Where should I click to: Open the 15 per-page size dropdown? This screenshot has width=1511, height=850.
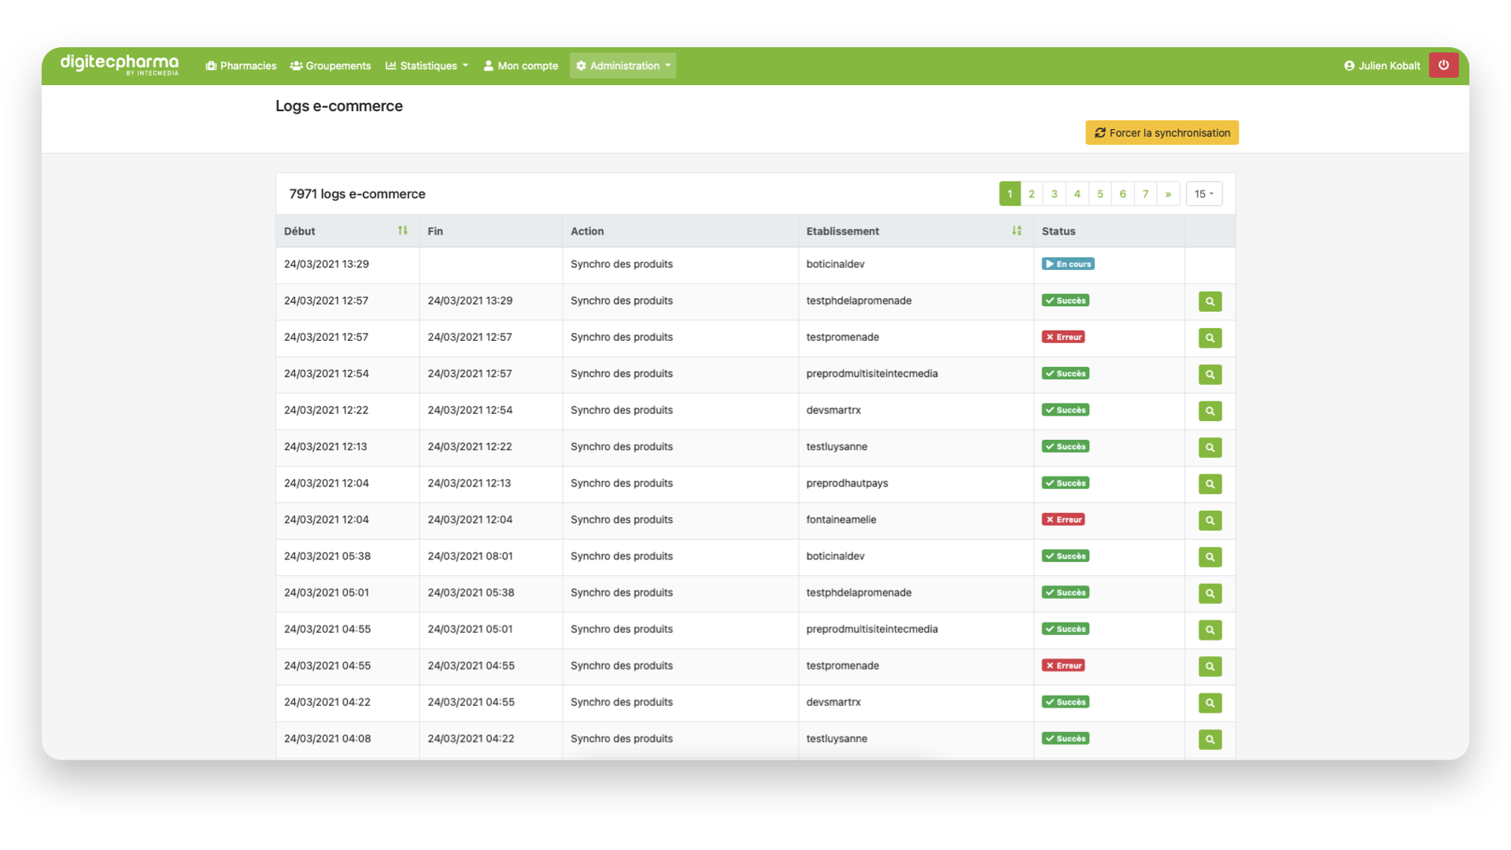[x=1203, y=194]
